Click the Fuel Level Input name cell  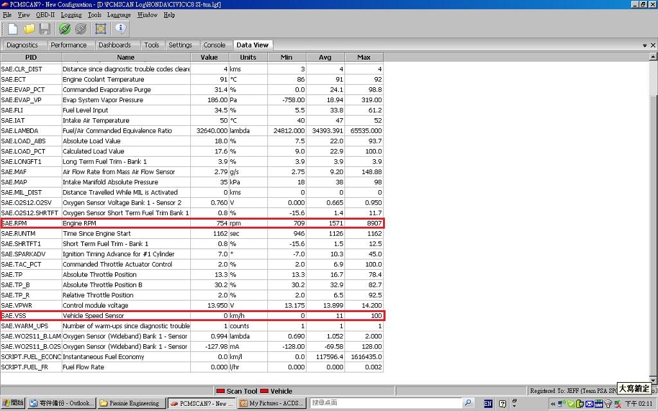[x=126, y=110]
